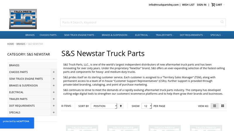The width and height of the screenshot is (234, 131).
Task: Click the Truck Parts HQ logo
Action: (23, 19)
